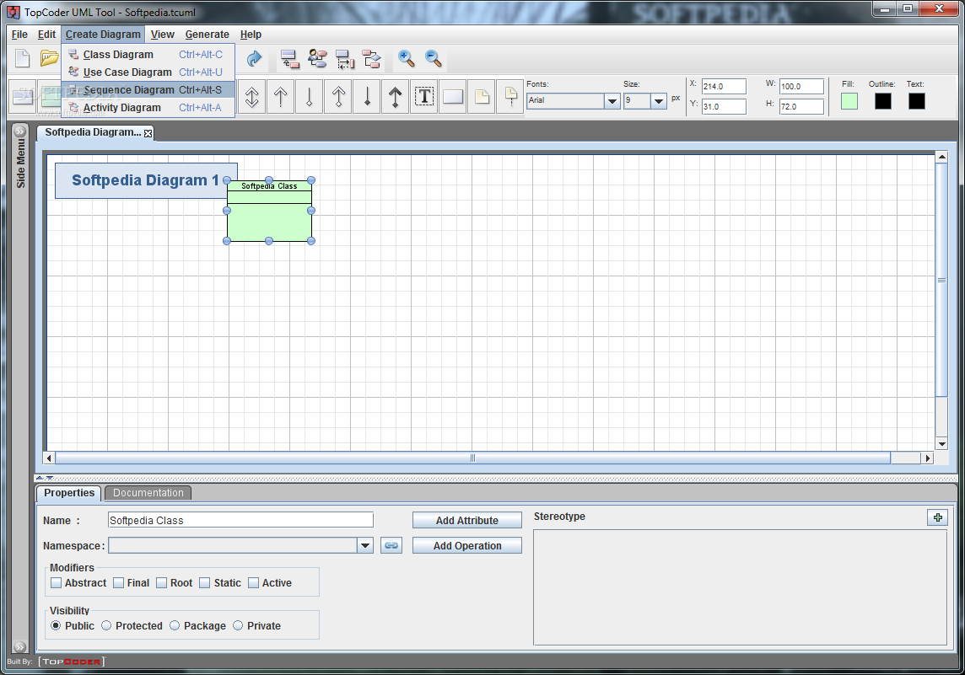Select the bold up-arrow with filled diamond tool
Image resolution: width=965 pixels, height=675 pixels.
395,97
